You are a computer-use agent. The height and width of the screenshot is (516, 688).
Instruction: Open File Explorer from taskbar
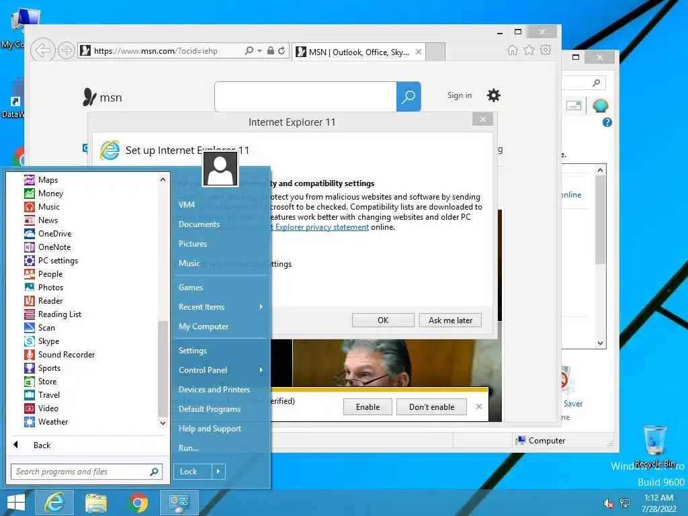(96, 503)
